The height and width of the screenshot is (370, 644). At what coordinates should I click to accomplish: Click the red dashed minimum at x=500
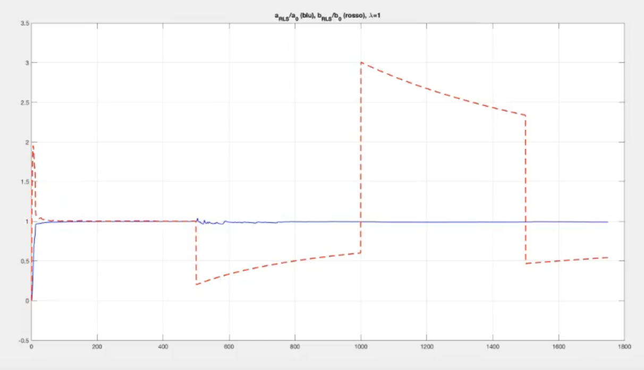pos(196,284)
